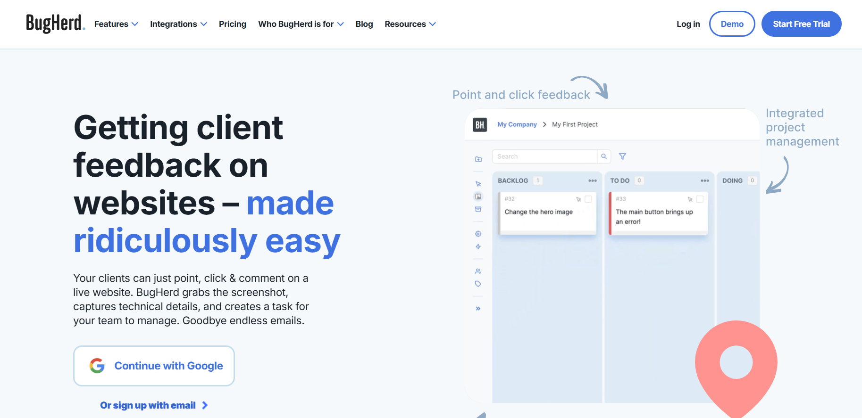Open the kanban board icon in the sidebar
The image size is (862, 418).
click(478, 197)
